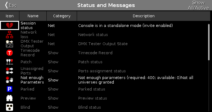Click the Unassigned Ports icon
Viewport: 212px width, 112px height.
tap(9, 71)
